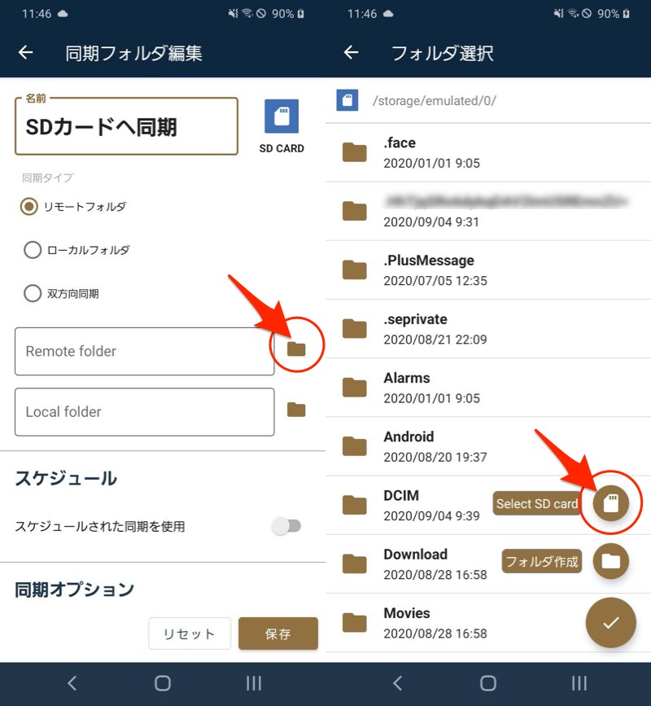Open the folder picker for Remote folder
Viewport: 651px width, 706px height.
[x=296, y=349]
